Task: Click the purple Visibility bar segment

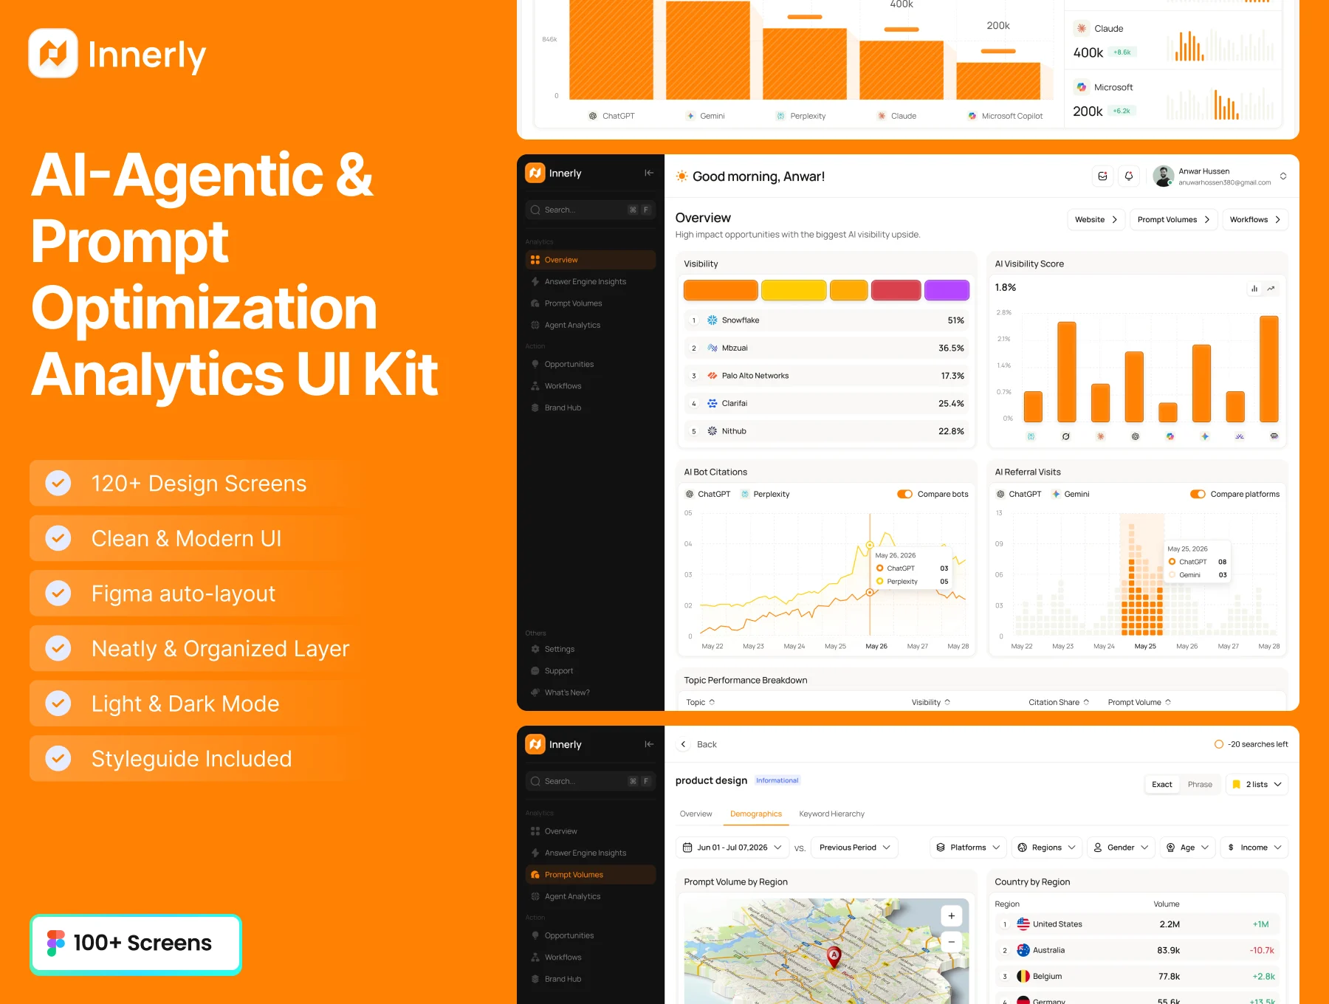Action: [x=947, y=290]
